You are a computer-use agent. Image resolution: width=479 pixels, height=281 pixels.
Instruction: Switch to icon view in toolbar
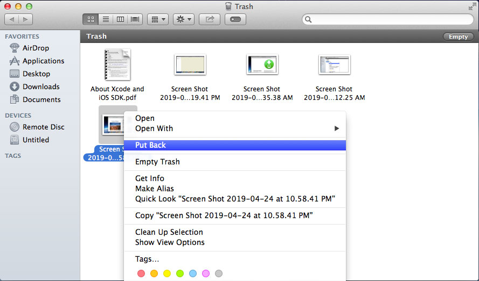pos(91,19)
